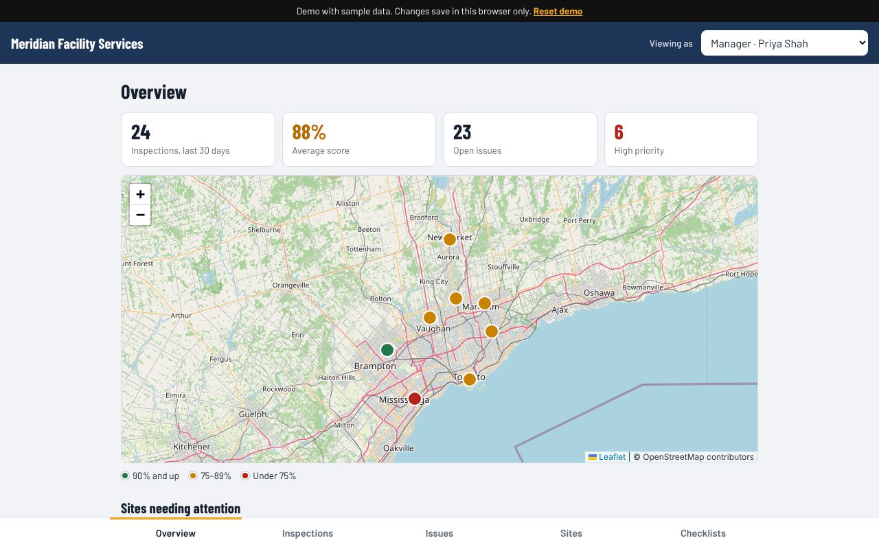The image size is (879, 549).
Task: Open the Issues tab
Action: (439, 533)
